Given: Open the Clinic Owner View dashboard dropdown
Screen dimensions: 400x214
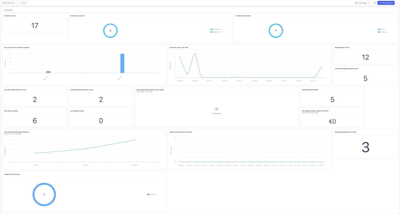Looking at the screenshot, I should tap(10, 3).
